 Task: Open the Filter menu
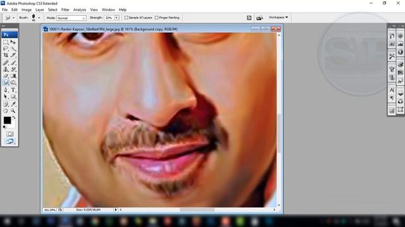click(x=65, y=10)
